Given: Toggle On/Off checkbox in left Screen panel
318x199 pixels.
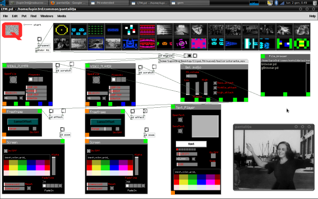Looking at the screenshot, I should pyautogui.click(x=6, y=151).
